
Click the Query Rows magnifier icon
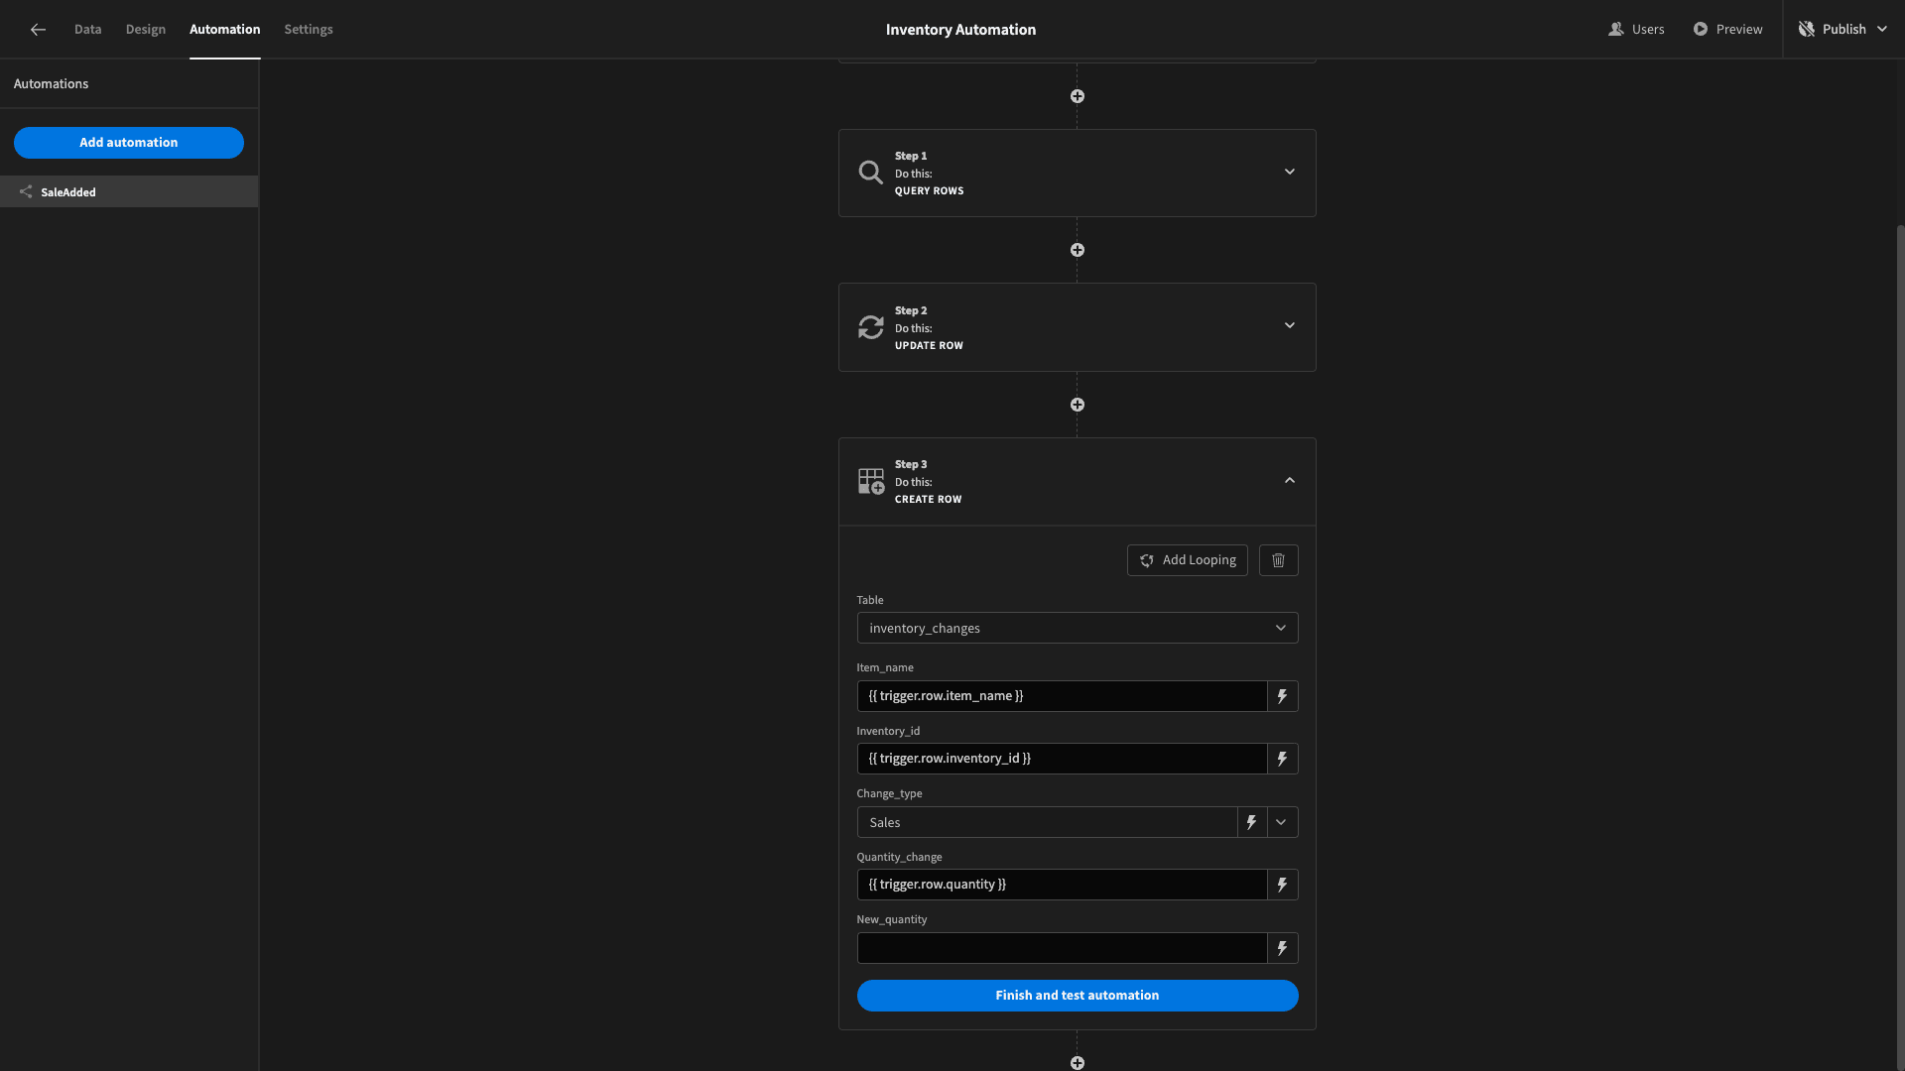coord(870,173)
